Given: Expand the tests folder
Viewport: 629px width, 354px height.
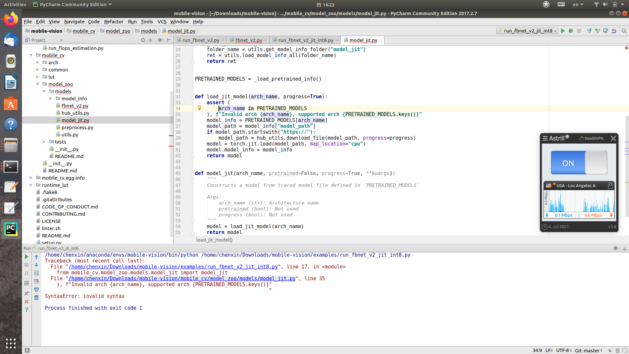Looking at the screenshot, I should [44, 142].
